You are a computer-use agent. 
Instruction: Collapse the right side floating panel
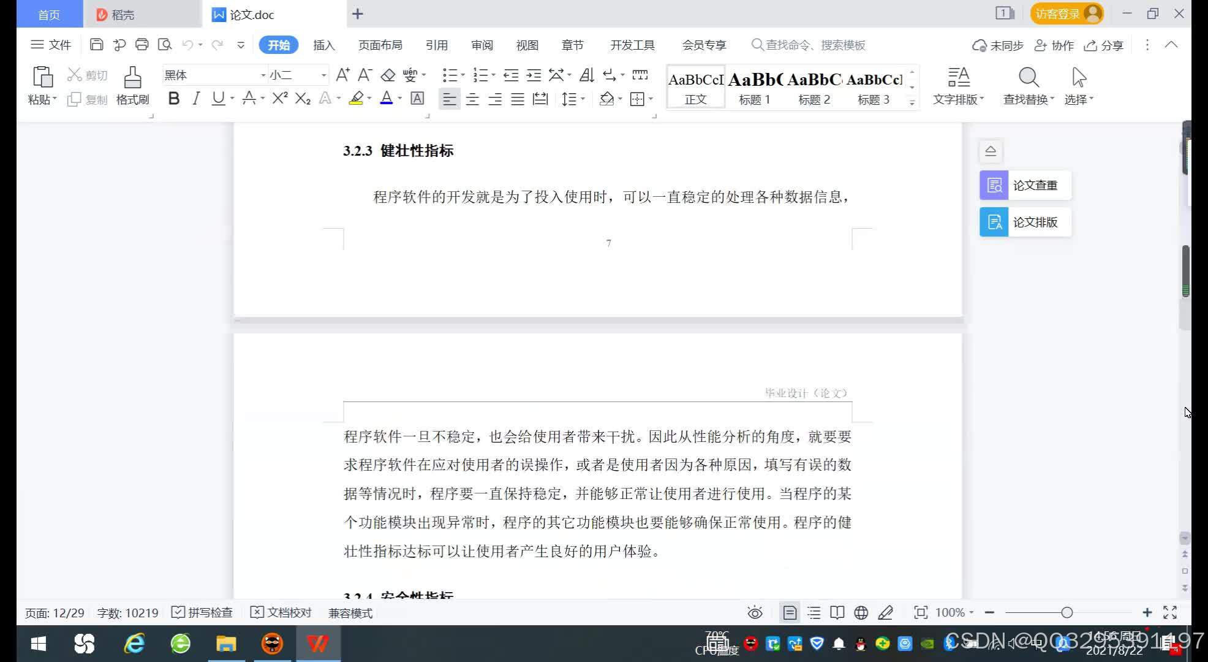991,151
